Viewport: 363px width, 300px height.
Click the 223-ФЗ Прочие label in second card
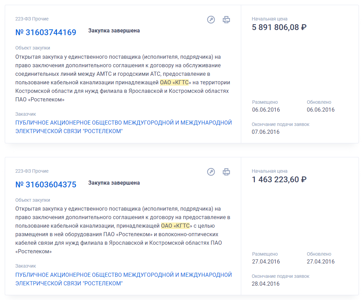point(32,171)
